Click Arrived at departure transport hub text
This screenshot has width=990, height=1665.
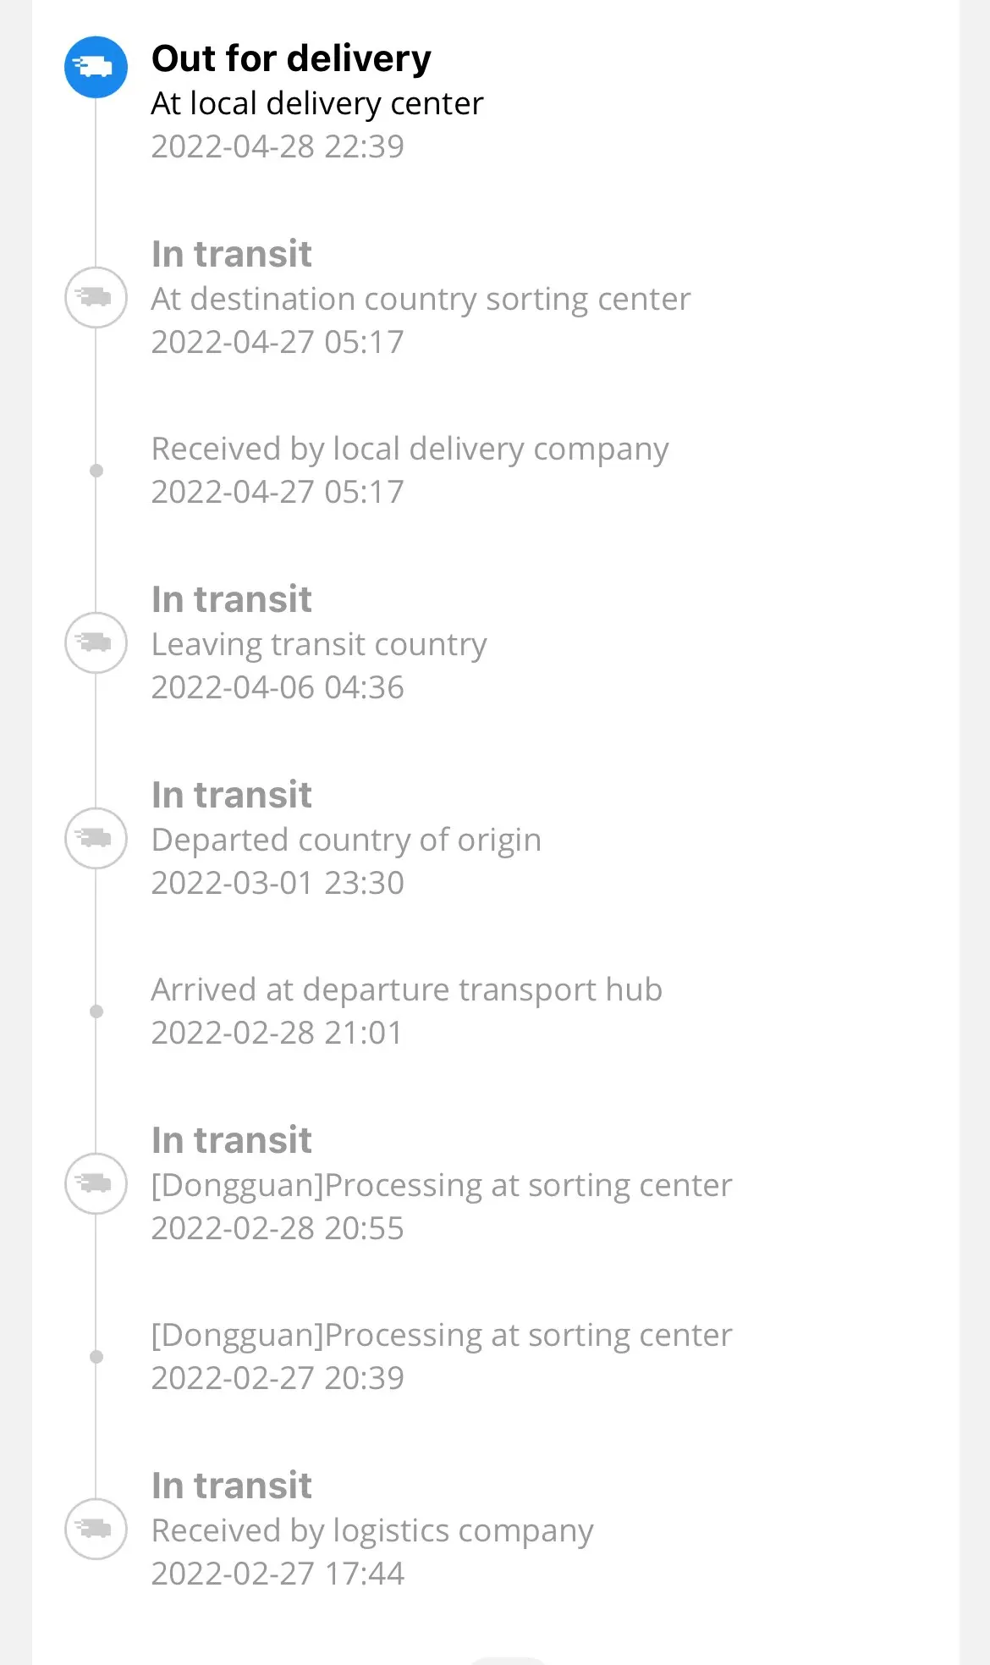pyautogui.click(x=406, y=990)
